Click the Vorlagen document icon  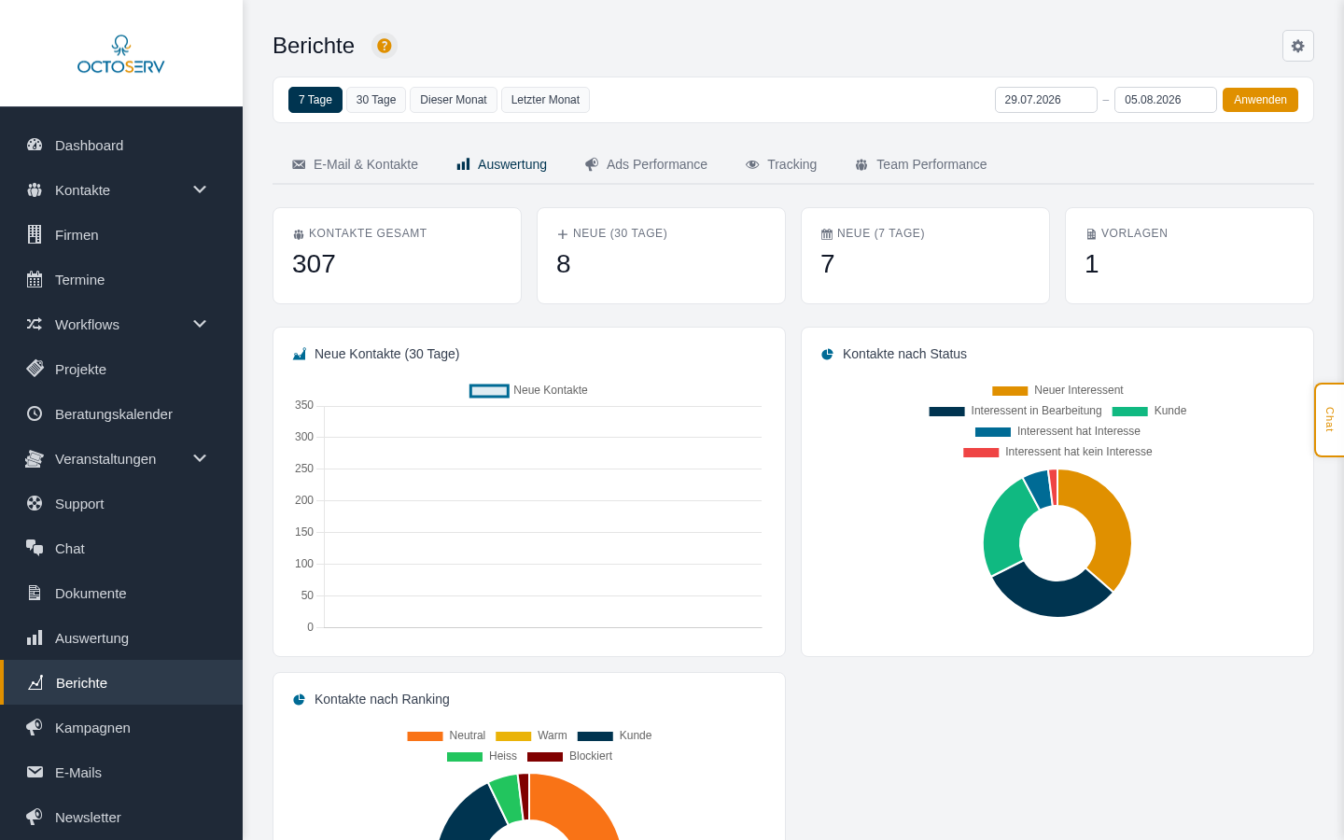pos(1091,234)
